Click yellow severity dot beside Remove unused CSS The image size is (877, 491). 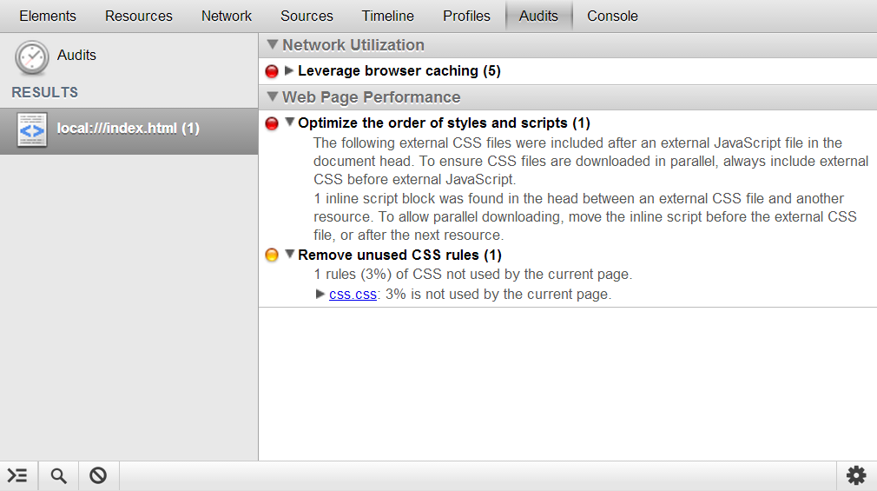272,255
